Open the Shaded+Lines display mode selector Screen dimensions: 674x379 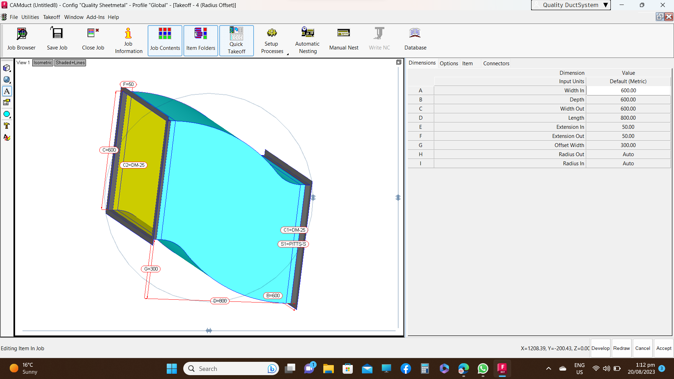(70, 63)
